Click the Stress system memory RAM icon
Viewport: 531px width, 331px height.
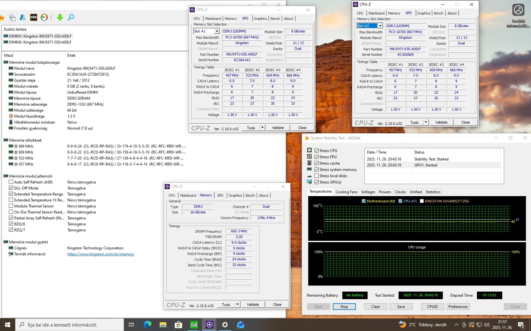[x=309, y=169]
